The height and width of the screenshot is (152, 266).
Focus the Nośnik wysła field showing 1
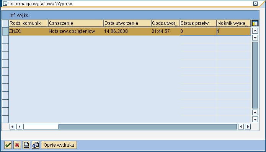click(x=234, y=31)
